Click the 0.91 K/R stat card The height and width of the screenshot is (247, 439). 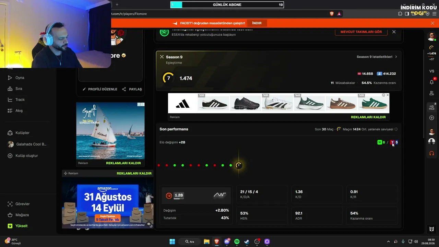(372, 194)
